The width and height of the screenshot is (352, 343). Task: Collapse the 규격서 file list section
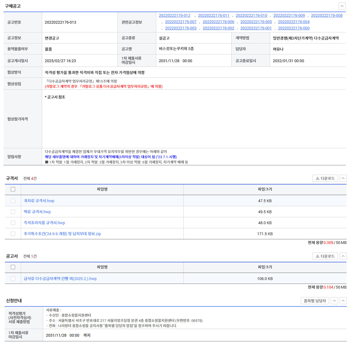coord(343,178)
